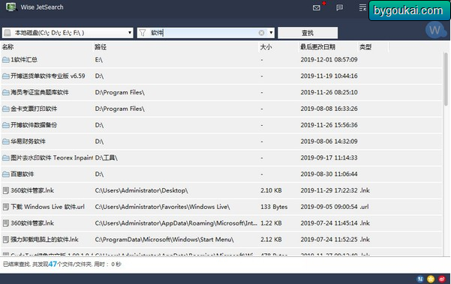The image size is (451, 284).
Task: Click the local disk drive icon
Action: tap(8, 33)
